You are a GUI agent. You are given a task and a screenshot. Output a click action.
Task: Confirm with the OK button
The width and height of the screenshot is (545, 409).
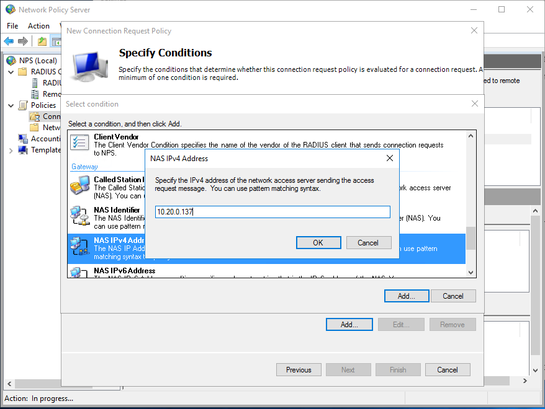(318, 242)
